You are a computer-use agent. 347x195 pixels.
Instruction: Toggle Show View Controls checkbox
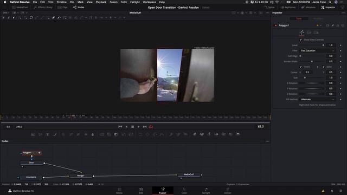click(300, 40)
